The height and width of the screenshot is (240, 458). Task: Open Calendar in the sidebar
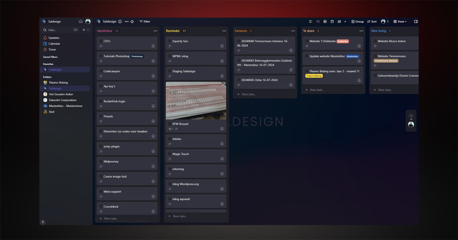(52, 44)
